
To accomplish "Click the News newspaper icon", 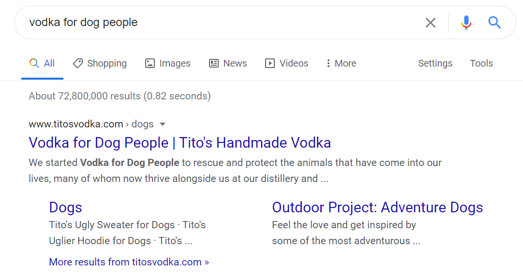I will (214, 63).
